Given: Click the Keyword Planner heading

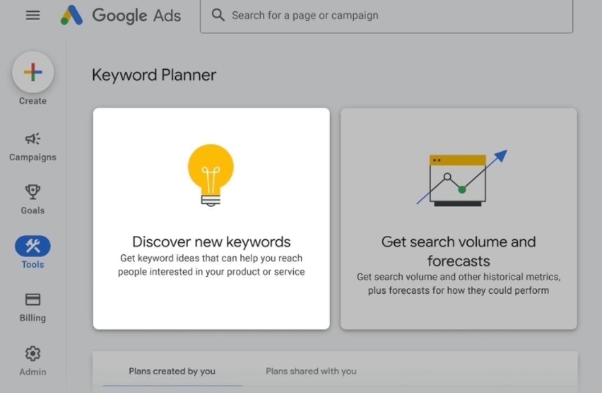Looking at the screenshot, I should [x=154, y=75].
